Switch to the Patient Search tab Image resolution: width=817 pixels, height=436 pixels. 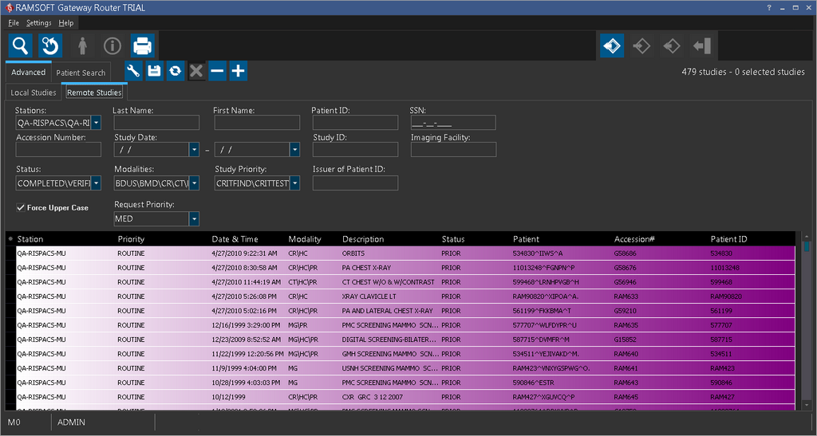pyautogui.click(x=81, y=73)
